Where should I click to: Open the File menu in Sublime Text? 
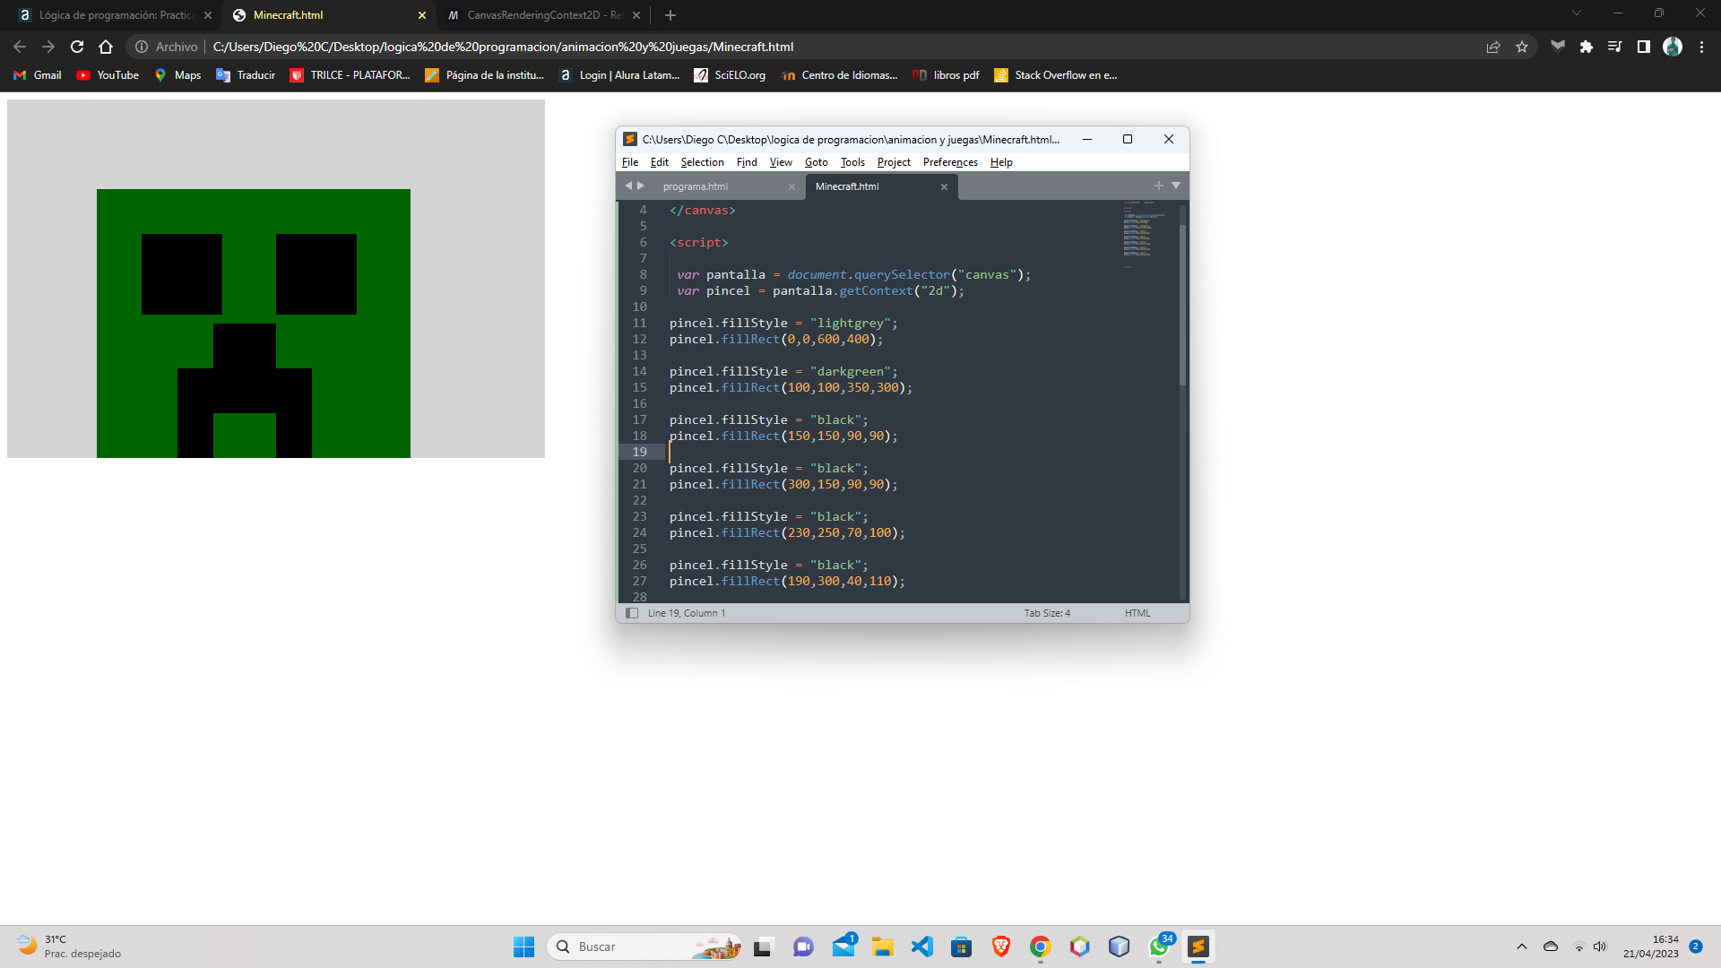630,162
